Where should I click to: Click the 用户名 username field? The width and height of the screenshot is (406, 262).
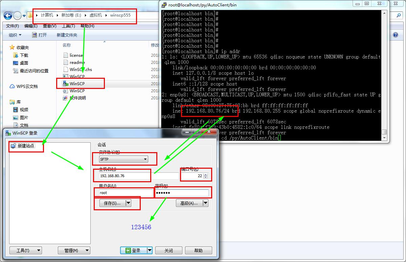point(126,193)
